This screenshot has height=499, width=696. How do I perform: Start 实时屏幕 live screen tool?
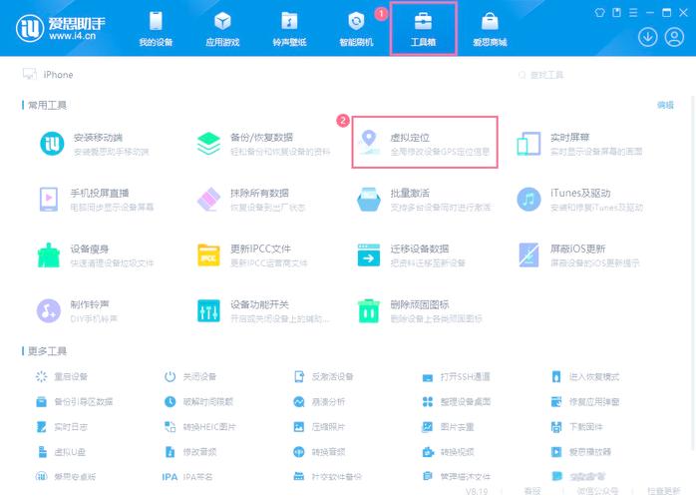(579, 144)
